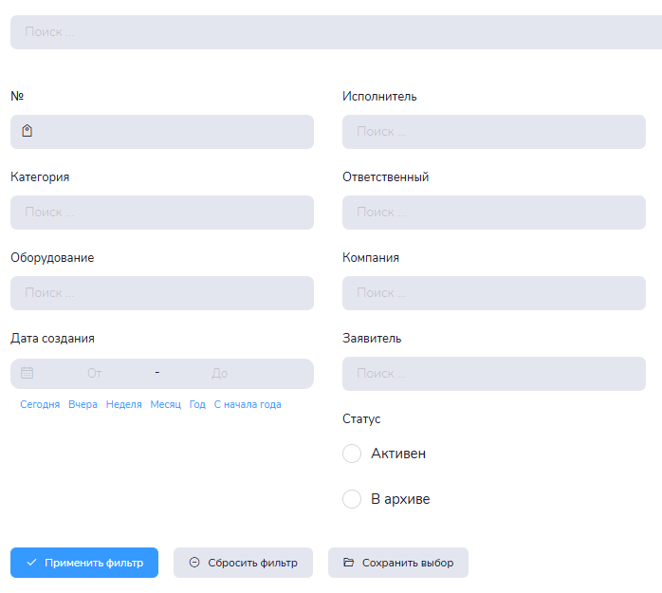The width and height of the screenshot is (662, 593).
Task: Click the minus-circle icon on Сбросить фильтр
Action: click(x=194, y=563)
